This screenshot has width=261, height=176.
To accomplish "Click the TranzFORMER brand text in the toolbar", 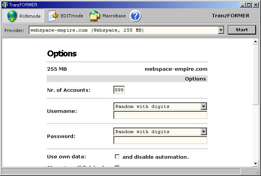I will tap(230, 16).
